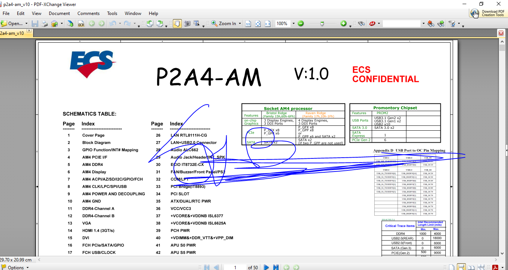Jump to the first page
Screen dimensions: 508x270
(x=207, y=267)
